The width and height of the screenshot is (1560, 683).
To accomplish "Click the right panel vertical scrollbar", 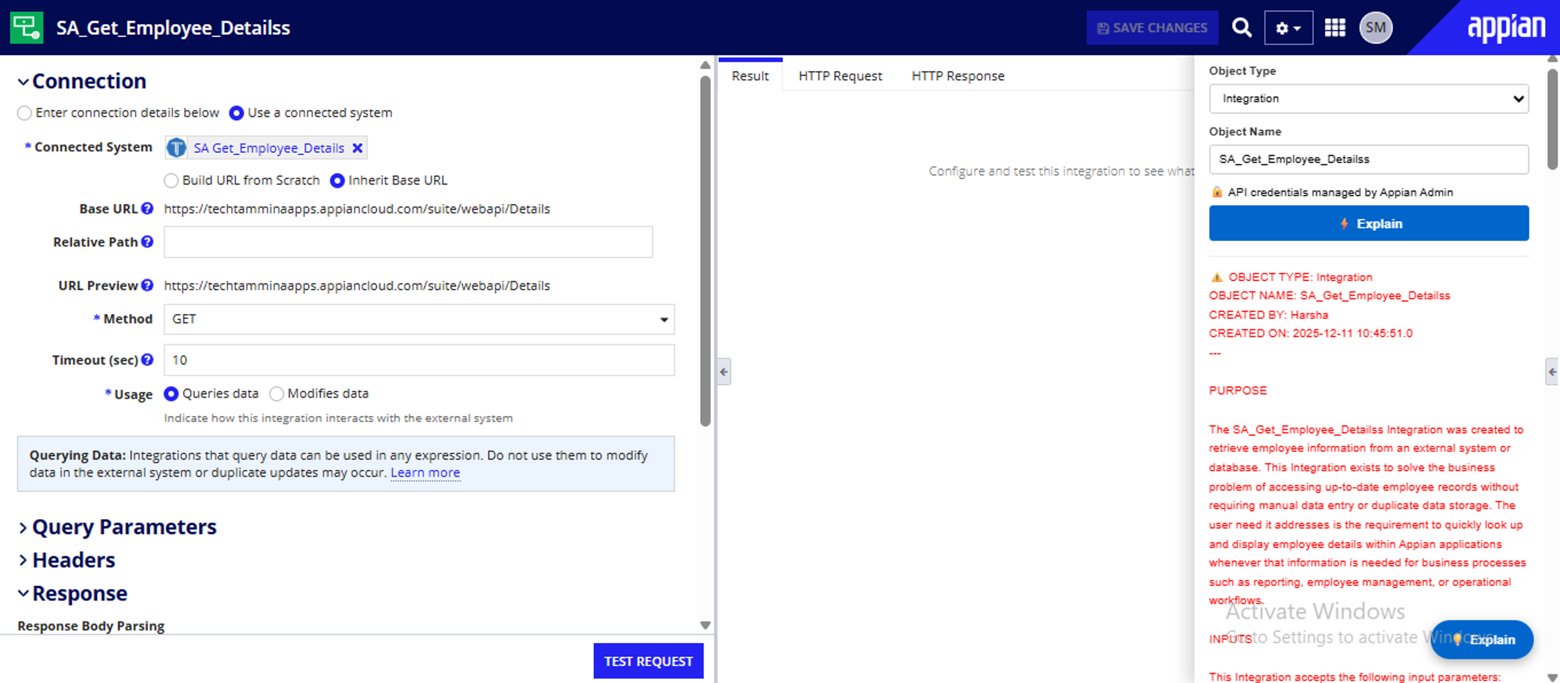I will [x=1552, y=119].
